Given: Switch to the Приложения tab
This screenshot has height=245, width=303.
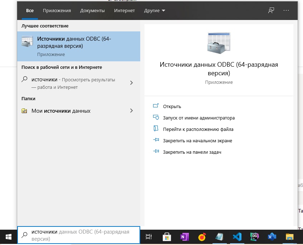Looking at the screenshot, I should (x=57, y=11).
